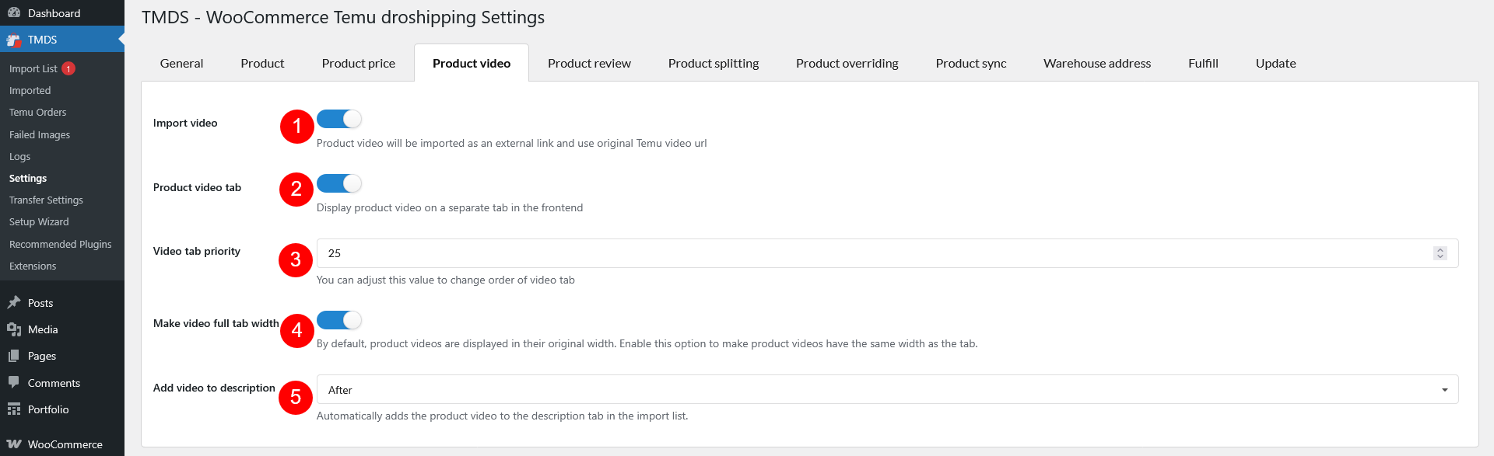The image size is (1494, 456).
Task: Switch to the Product review tab
Action: 589,63
